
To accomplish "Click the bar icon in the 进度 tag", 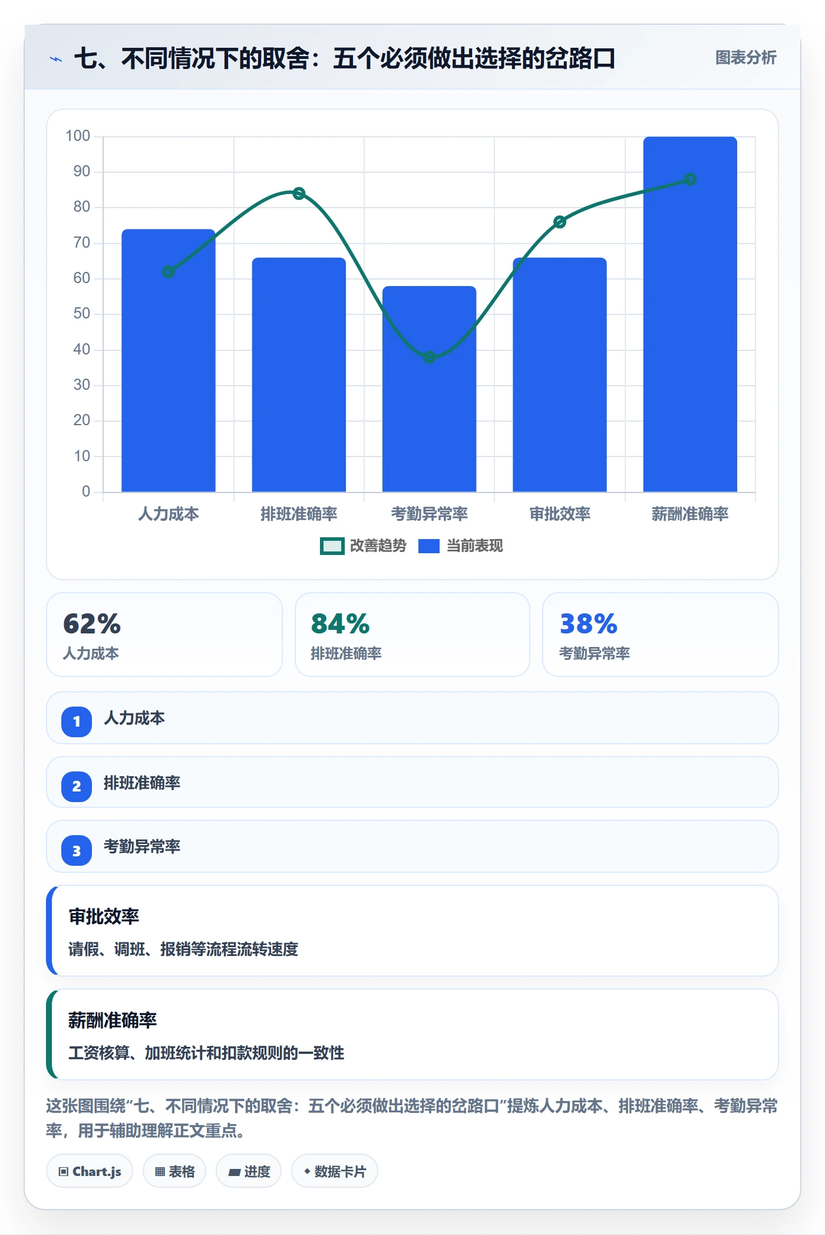I will pyautogui.click(x=235, y=1172).
